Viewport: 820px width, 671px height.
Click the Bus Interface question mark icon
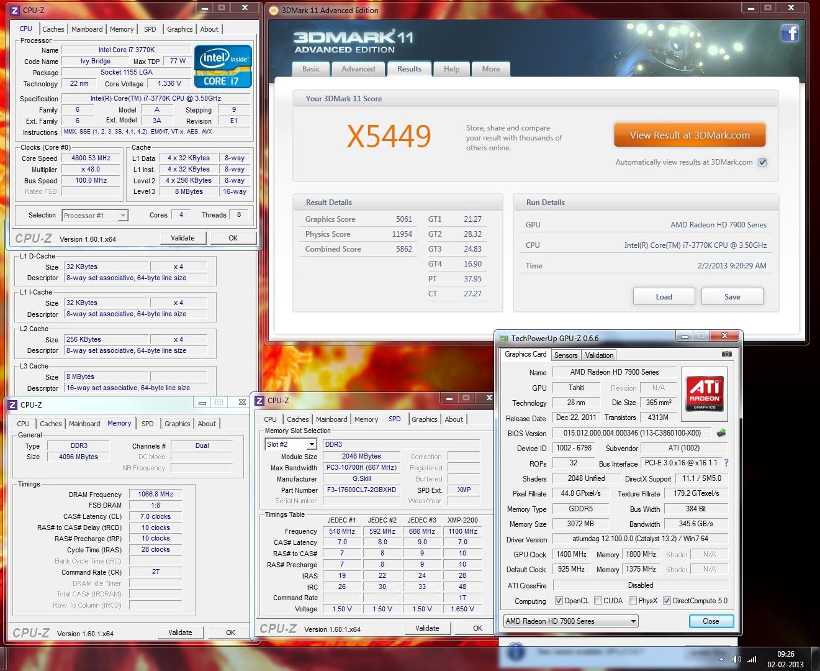coord(726,463)
